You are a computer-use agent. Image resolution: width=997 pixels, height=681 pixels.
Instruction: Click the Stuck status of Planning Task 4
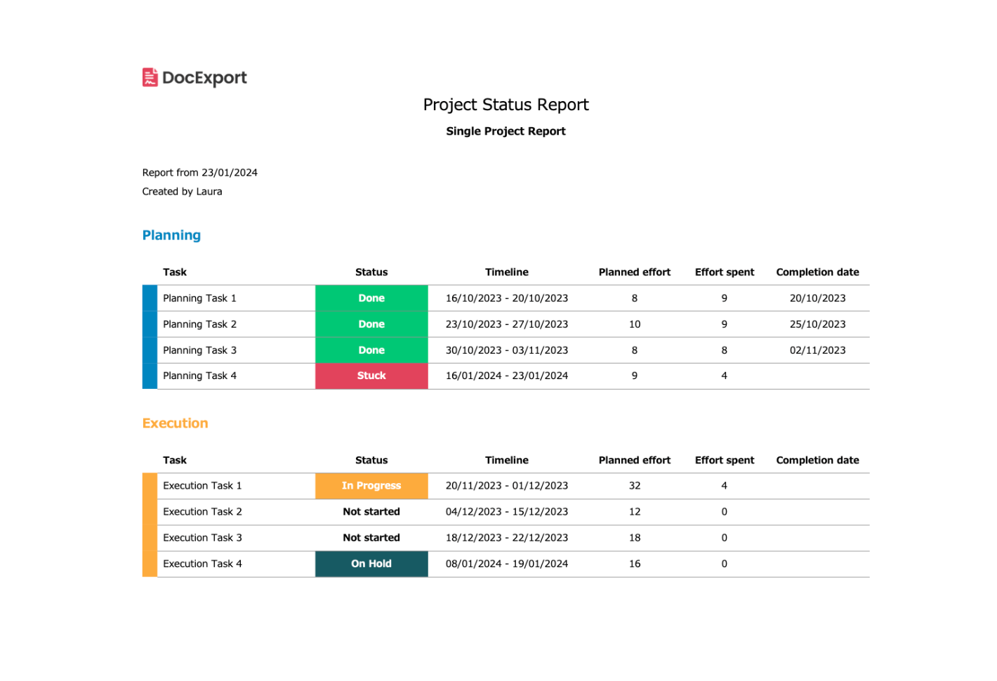pyautogui.click(x=371, y=376)
